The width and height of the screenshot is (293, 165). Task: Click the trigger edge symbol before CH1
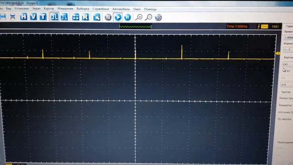259,27
